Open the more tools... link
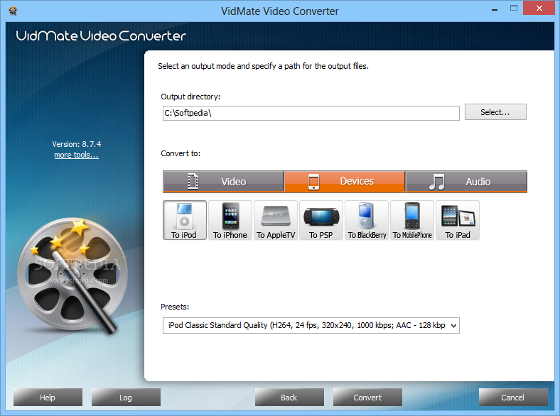560x416 pixels. pos(76,155)
